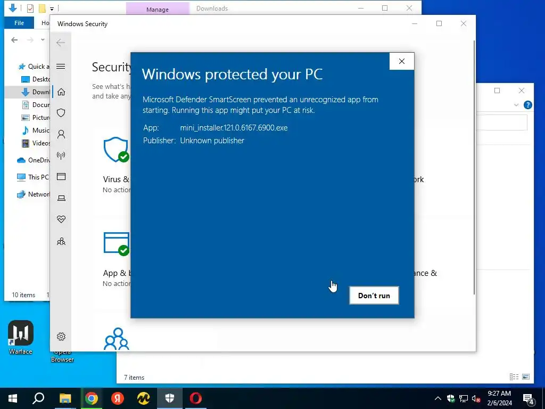Click the installer file name mini_installer.121.0.6167.6900.exe
This screenshot has height=409, width=545.
[234, 128]
